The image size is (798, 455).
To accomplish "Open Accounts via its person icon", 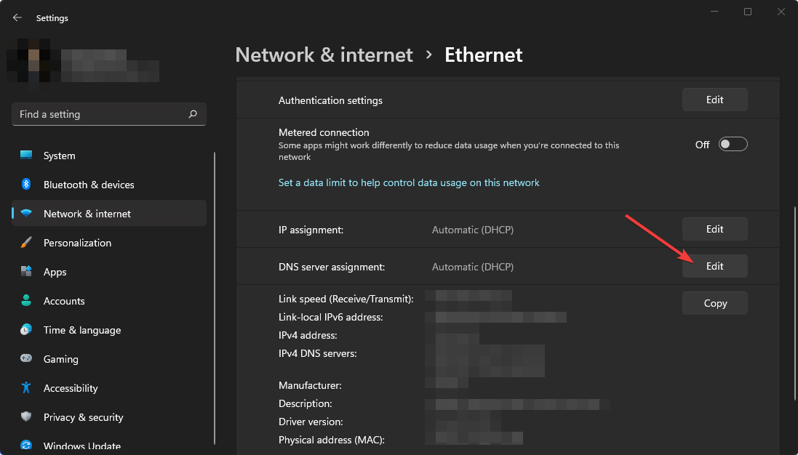I will (x=25, y=300).
